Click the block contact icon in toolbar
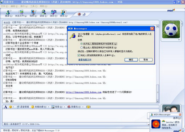This screenshot has height=132, width=185. pos(79,14)
